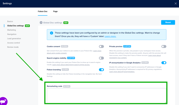Switch to the Foleon Doc tab
The image size is (179, 105).
pos(43,11)
